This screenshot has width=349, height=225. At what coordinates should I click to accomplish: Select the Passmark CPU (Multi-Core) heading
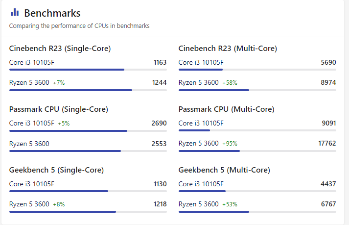point(226,109)
